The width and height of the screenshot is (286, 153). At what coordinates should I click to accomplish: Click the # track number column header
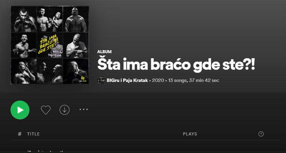[20, 134]
